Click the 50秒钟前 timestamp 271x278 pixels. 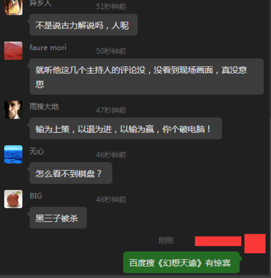[x=111, y=51]
